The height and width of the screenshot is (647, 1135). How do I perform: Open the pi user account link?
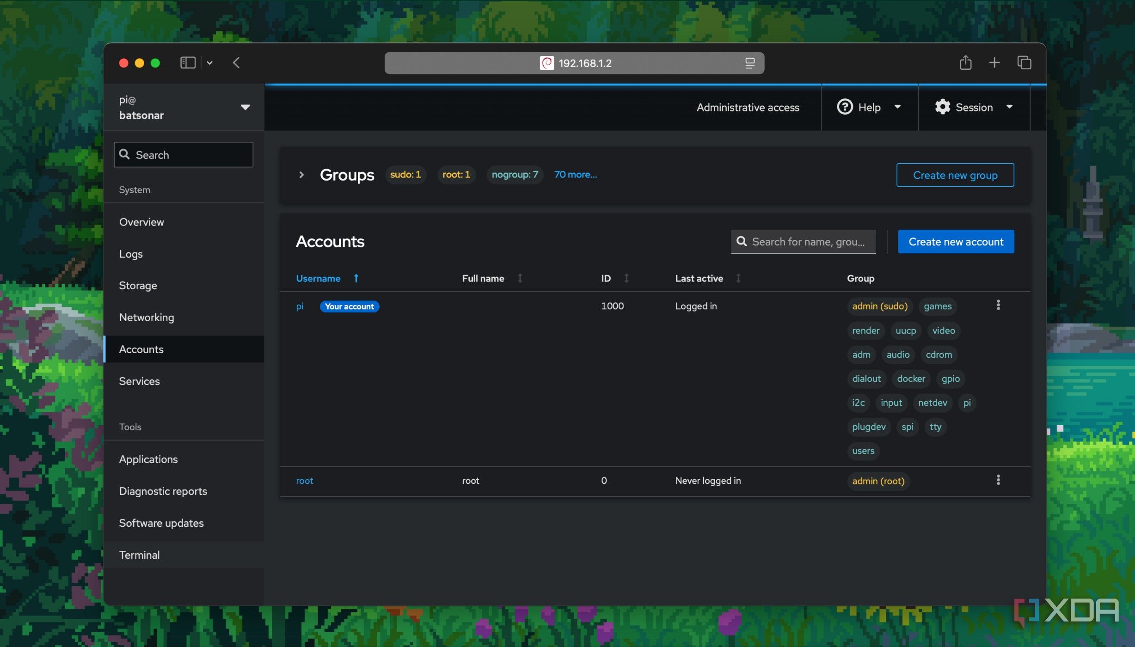click(x=300, y=306)
